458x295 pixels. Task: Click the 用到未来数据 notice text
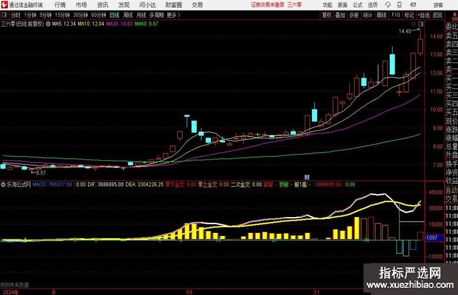[x=15, y=285]
